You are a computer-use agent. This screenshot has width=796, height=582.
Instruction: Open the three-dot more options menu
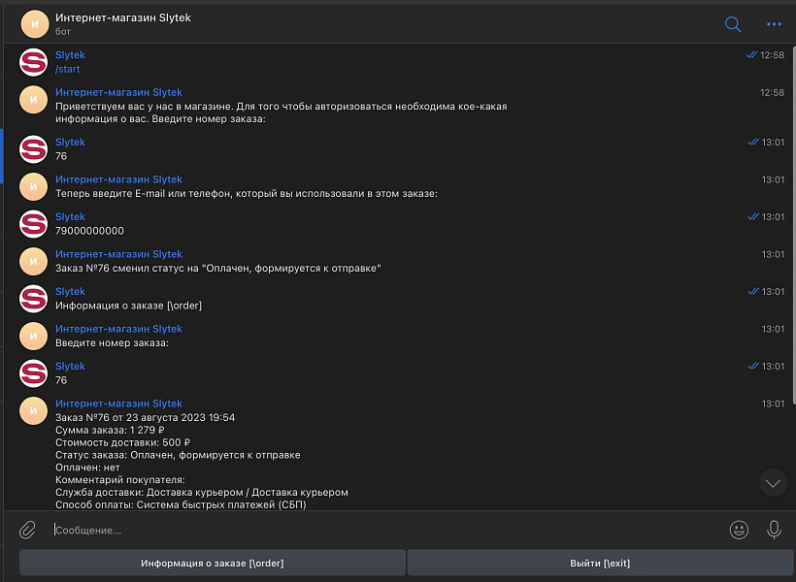pyautogui.click(x=774, y=24)
